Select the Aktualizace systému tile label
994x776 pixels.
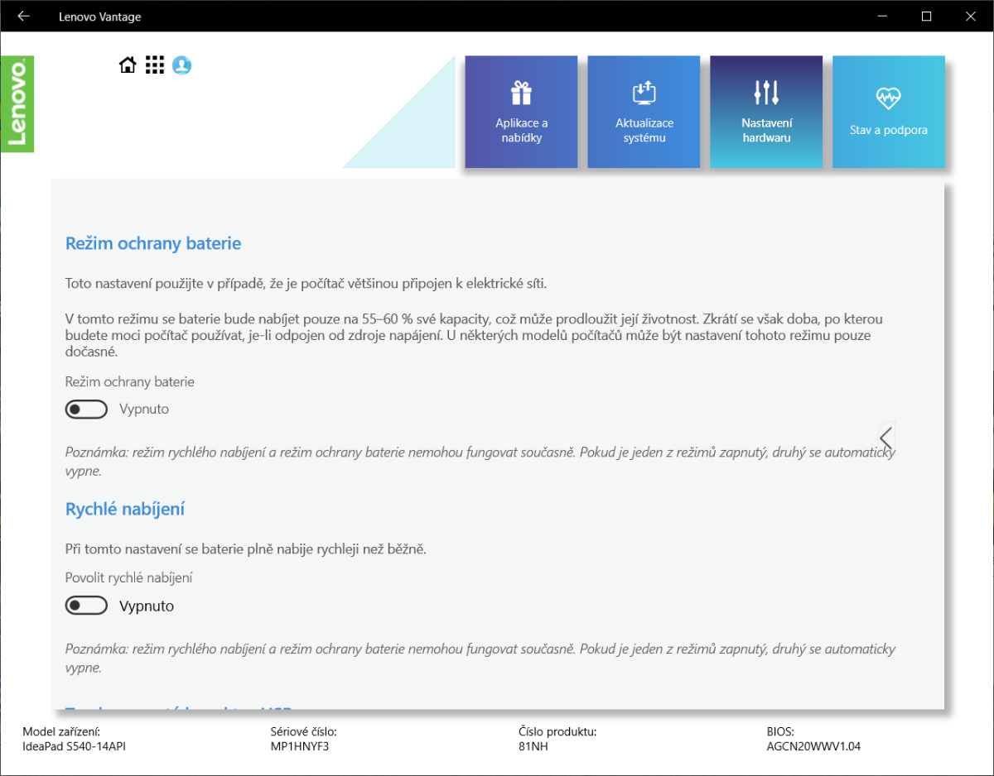pyautogui.click(x=644, y=131)
